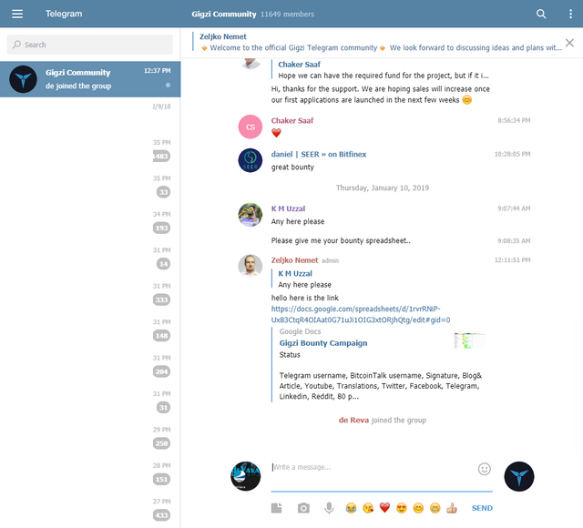View K M Uzzal's avatar photo
Image resolution: width=583 pixels, height=528 pixels.
(x=251, y=215)
